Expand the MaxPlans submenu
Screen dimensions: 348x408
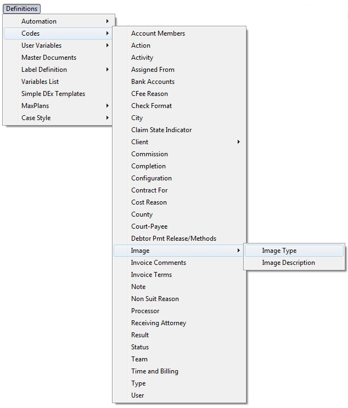pyautogui.click(x=36, y=106)
